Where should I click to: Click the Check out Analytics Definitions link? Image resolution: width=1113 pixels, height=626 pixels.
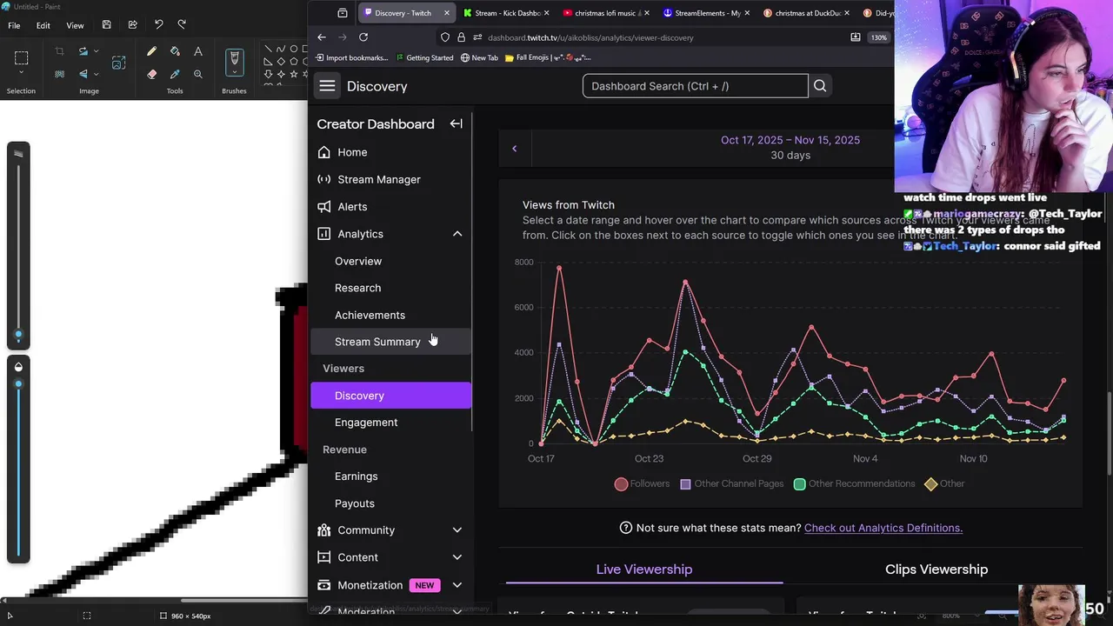[883, 528]
